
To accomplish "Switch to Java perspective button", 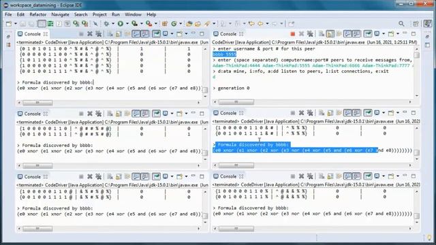I will 428,24.
